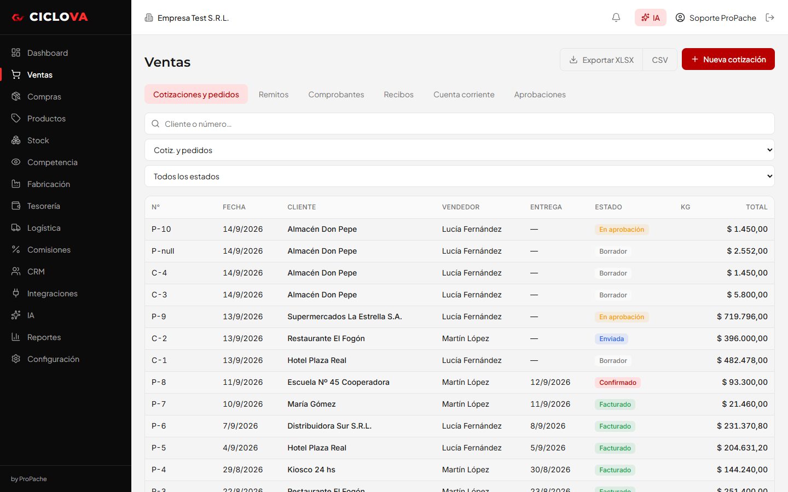Click the Confirmado status badge on P-8

[618, 382]
